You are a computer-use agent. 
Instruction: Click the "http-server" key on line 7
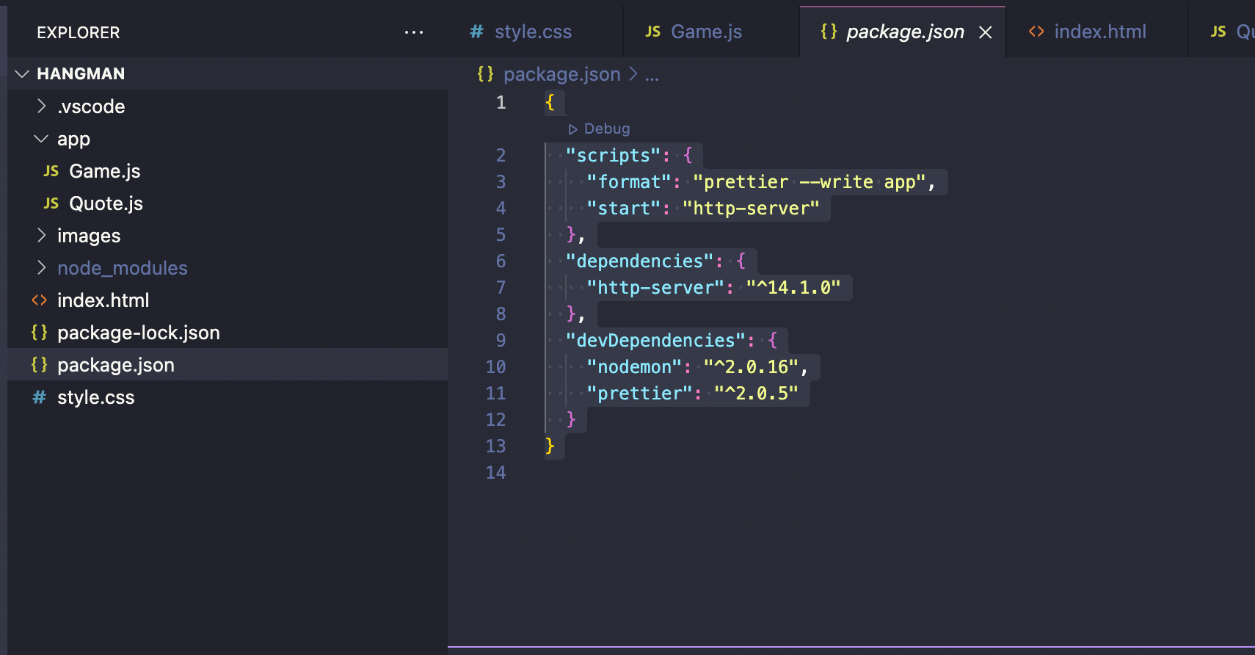(655, 288)
